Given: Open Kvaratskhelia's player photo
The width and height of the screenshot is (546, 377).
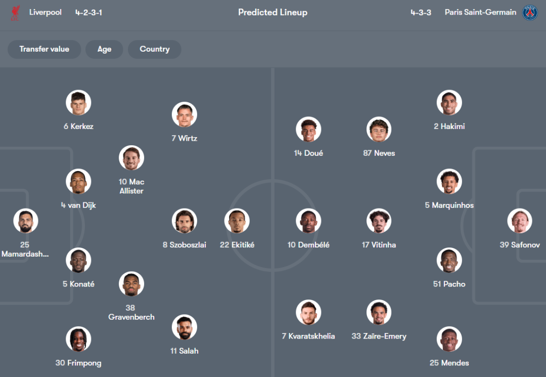Looking at the screenshot, I should pyautogui.click(x=308, y=312).
